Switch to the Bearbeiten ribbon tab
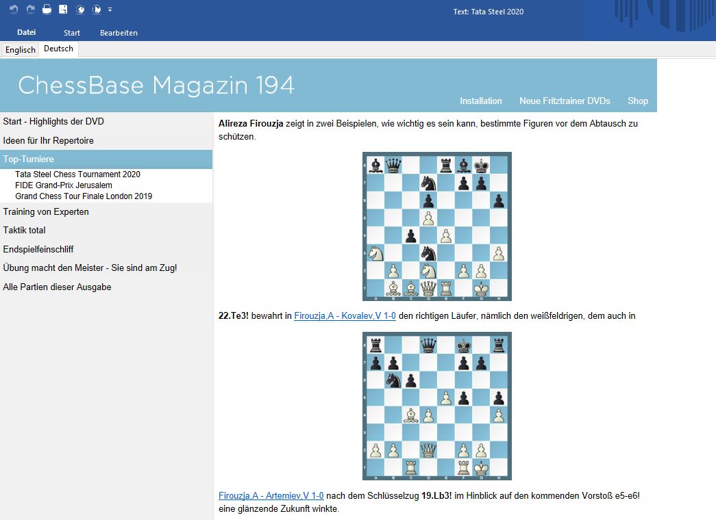716x520 pixels. pos(119,33)
